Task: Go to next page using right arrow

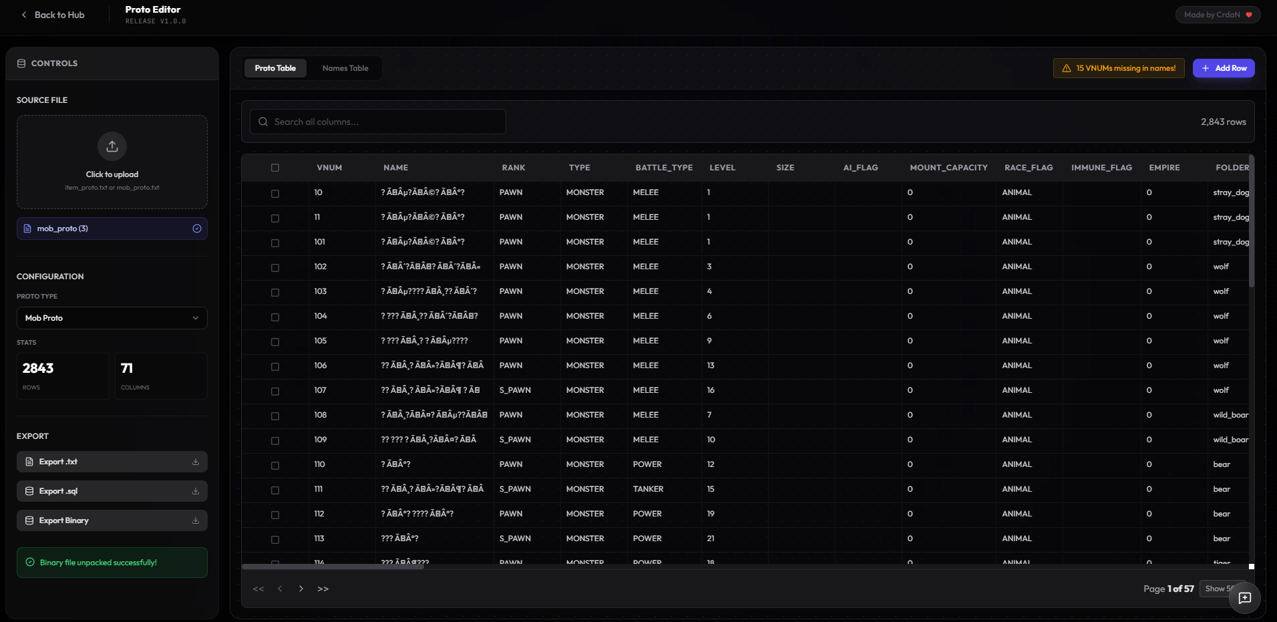Action: tap(301, 589)
